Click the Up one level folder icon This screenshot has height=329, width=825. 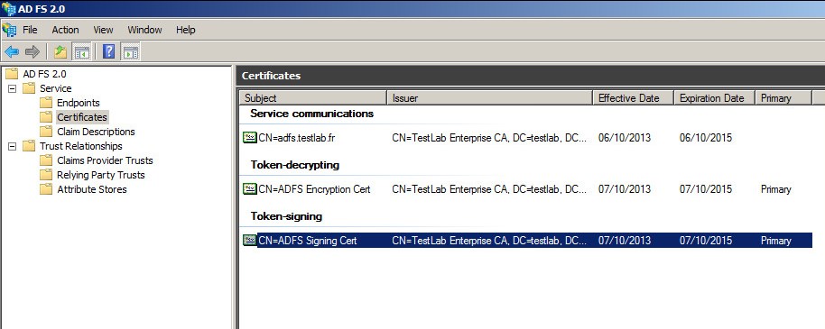pos(60,51)
